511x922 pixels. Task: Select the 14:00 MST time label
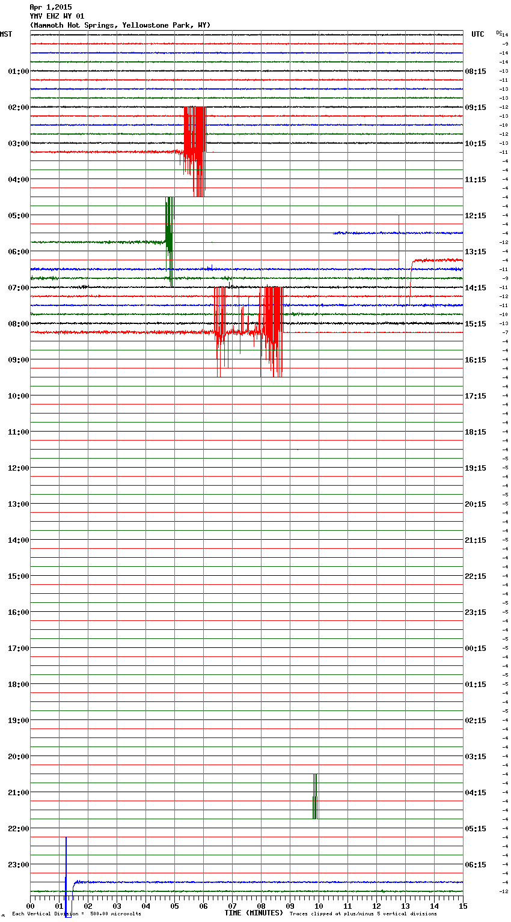click(x=19, y=540)
